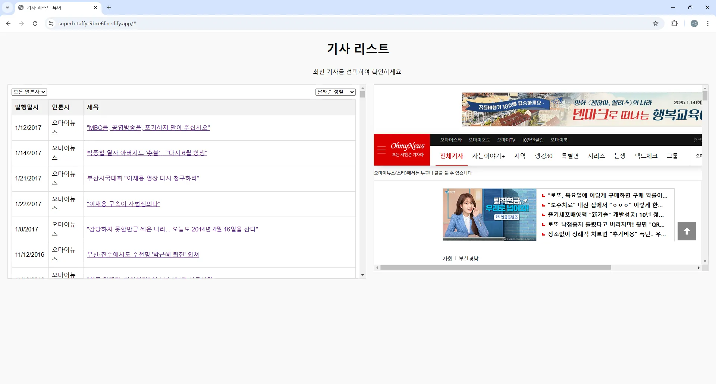
Task: Open the Chrome profile avatar menu
Action: pos(694,23)
